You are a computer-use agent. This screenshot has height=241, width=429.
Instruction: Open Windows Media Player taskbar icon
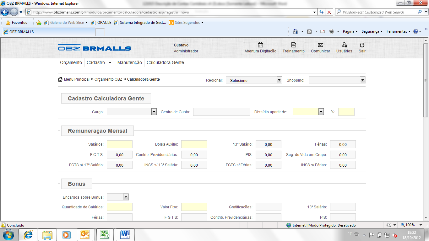click(66, 235)
